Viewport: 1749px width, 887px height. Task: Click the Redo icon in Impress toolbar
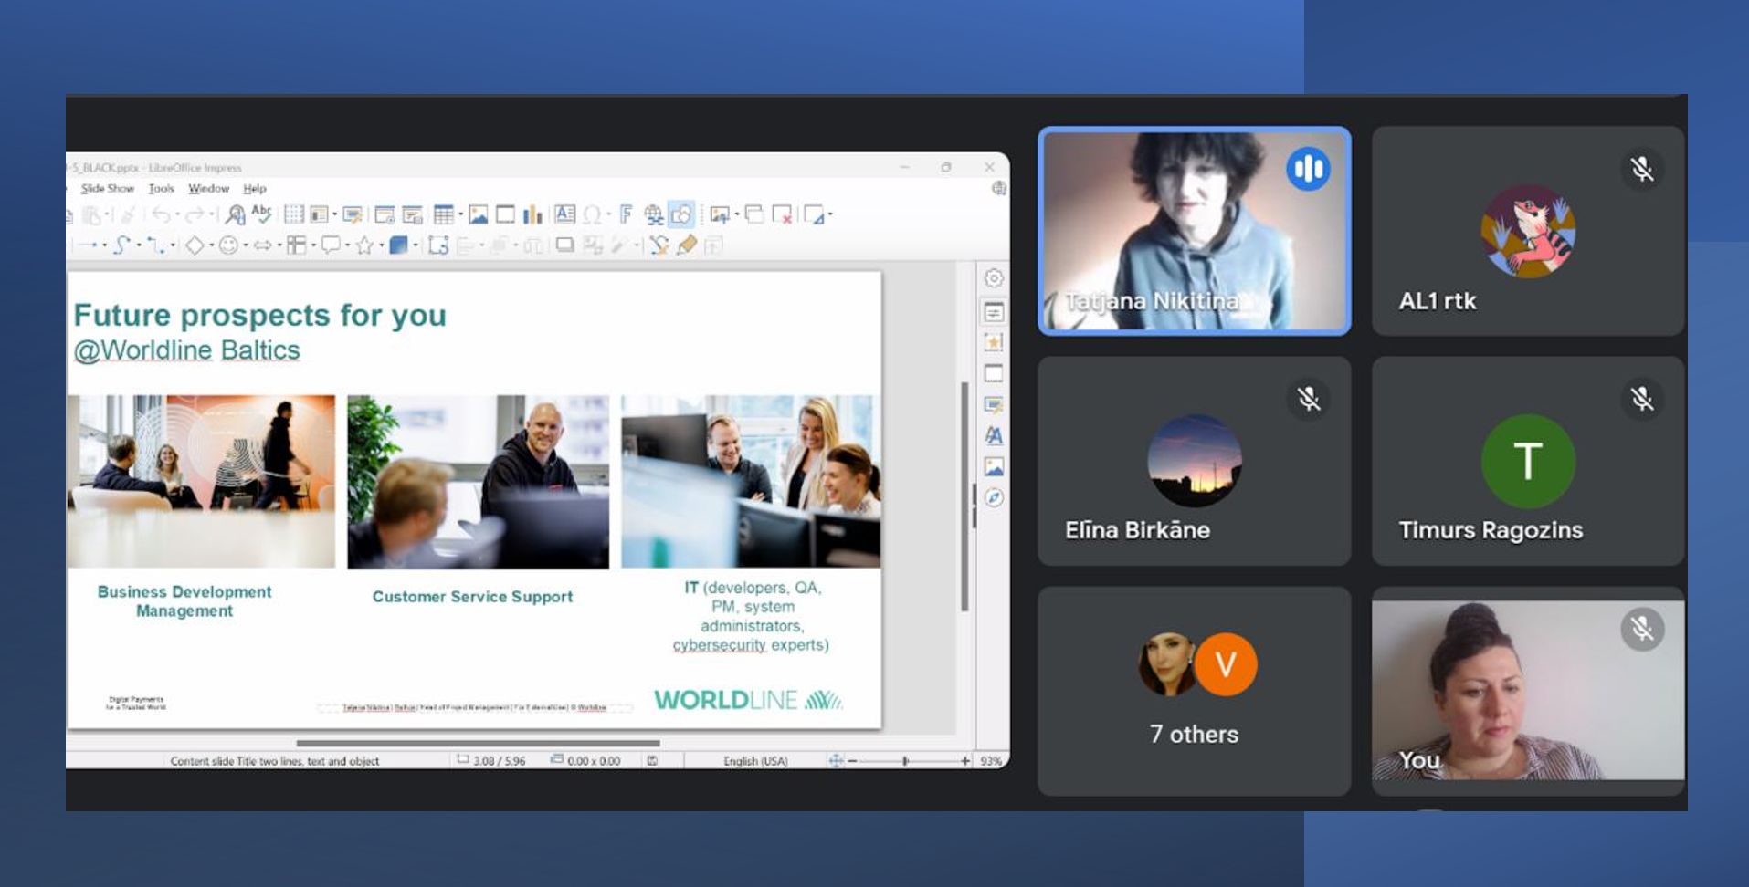pos(194,214)
